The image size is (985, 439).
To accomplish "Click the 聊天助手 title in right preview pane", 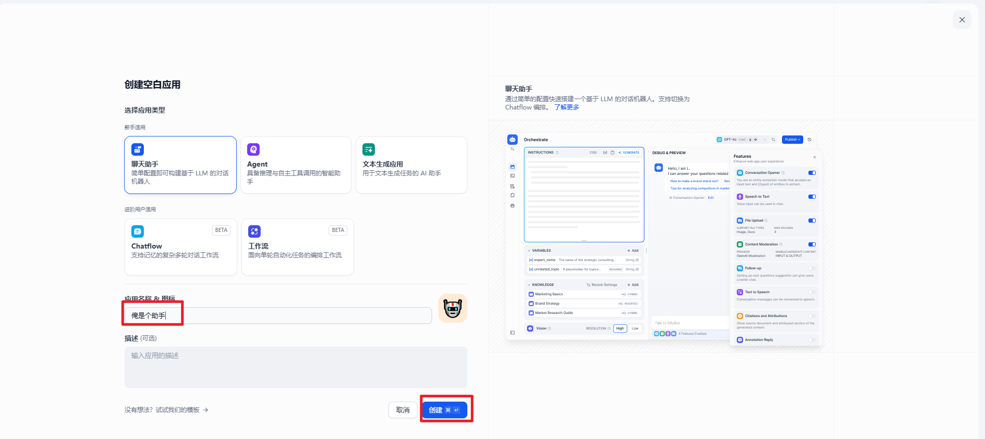I will coord(519,89).
